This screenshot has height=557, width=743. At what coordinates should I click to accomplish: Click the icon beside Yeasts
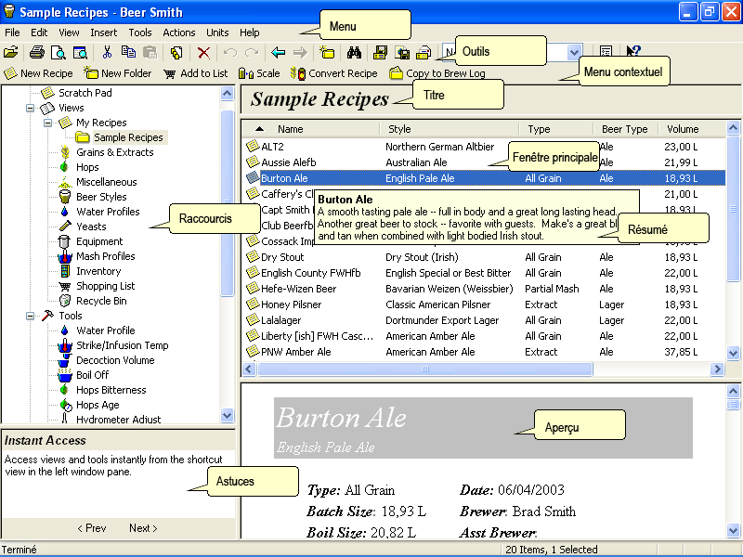tap(65, 227)
